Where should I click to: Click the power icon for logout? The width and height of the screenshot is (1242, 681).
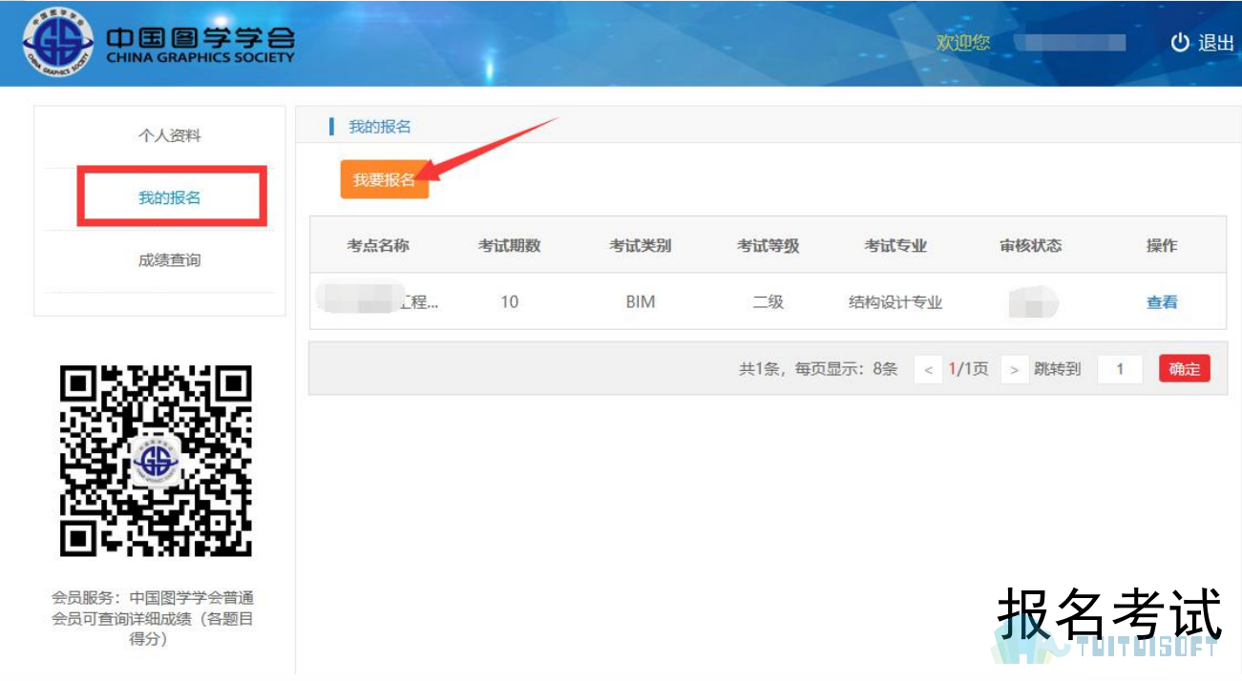pos(1181,43)
